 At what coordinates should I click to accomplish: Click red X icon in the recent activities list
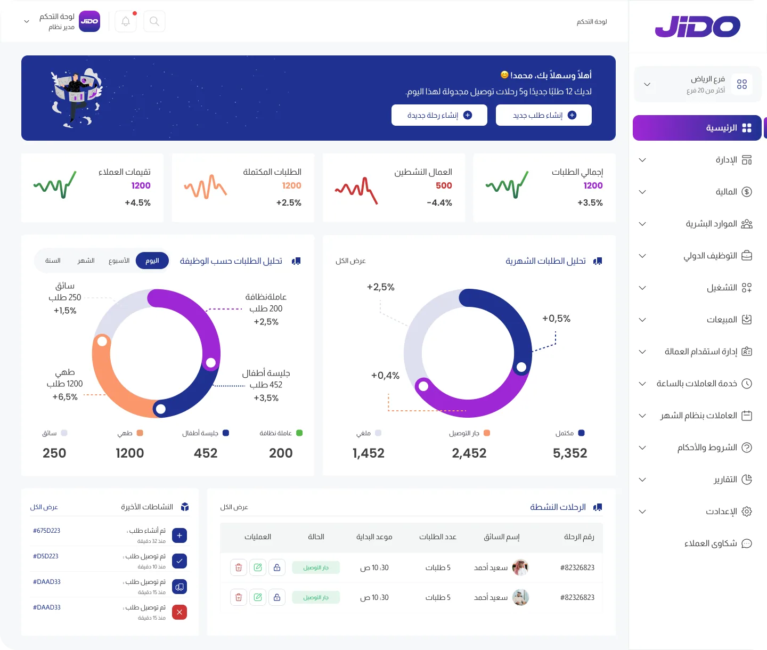click(x=179, y=612)
